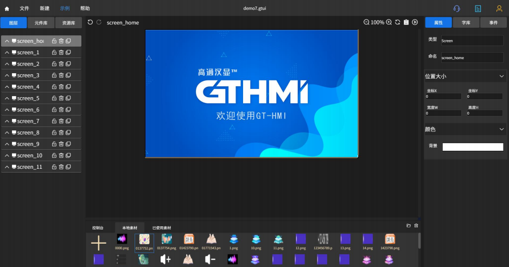Delete the screen_10 layer
This screenshot has width=509, height=267.
coord(61,155)
